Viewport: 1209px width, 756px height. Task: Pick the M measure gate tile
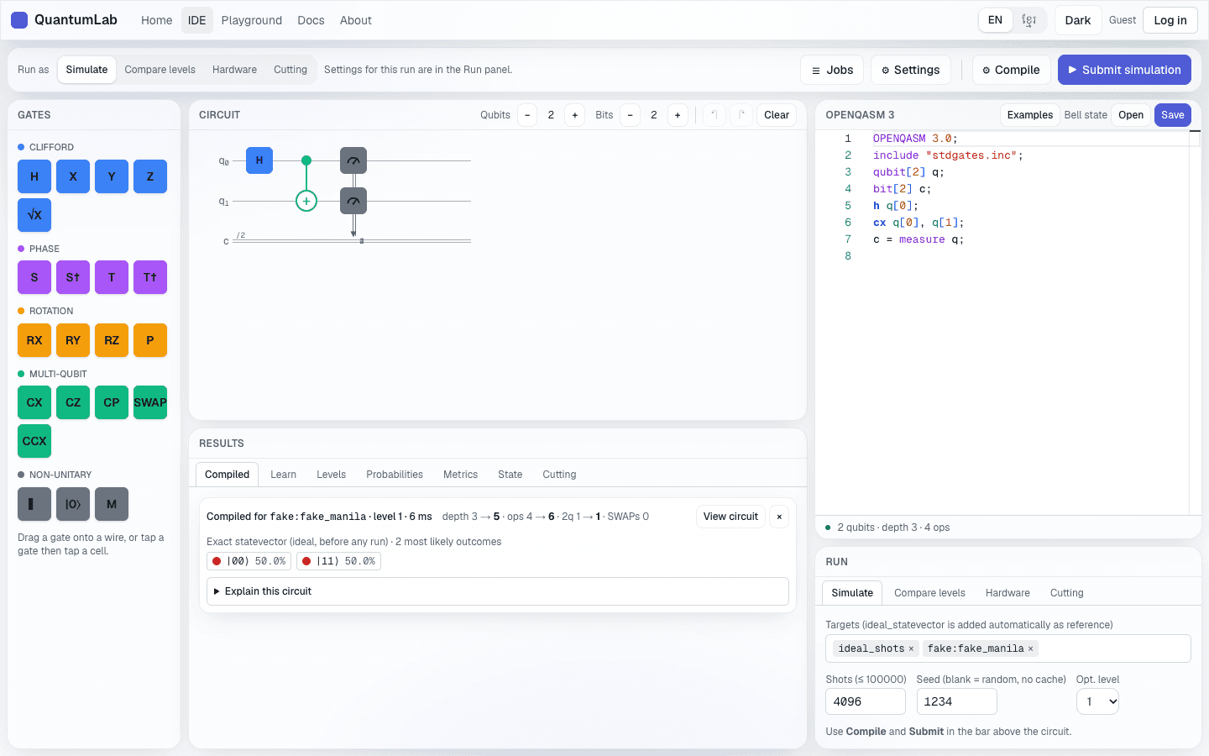pos(112,504)
